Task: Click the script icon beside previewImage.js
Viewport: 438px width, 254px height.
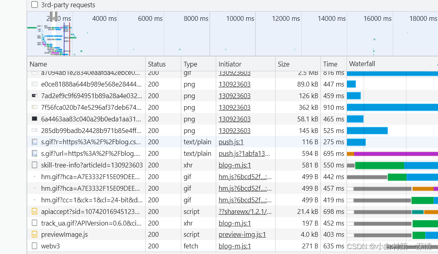Action: tap(34, 234)
